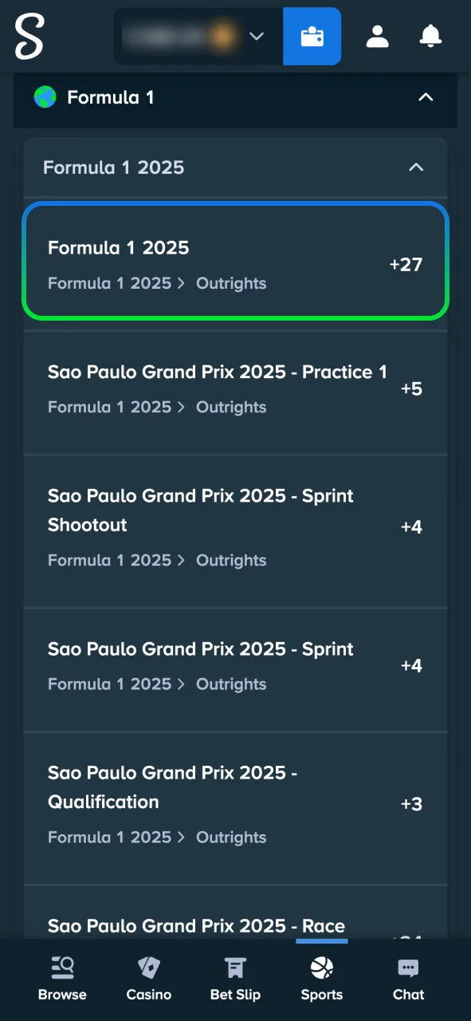Switch to the Casino tab
Screen dimensions: 471x1021
(x=148, y=976)
